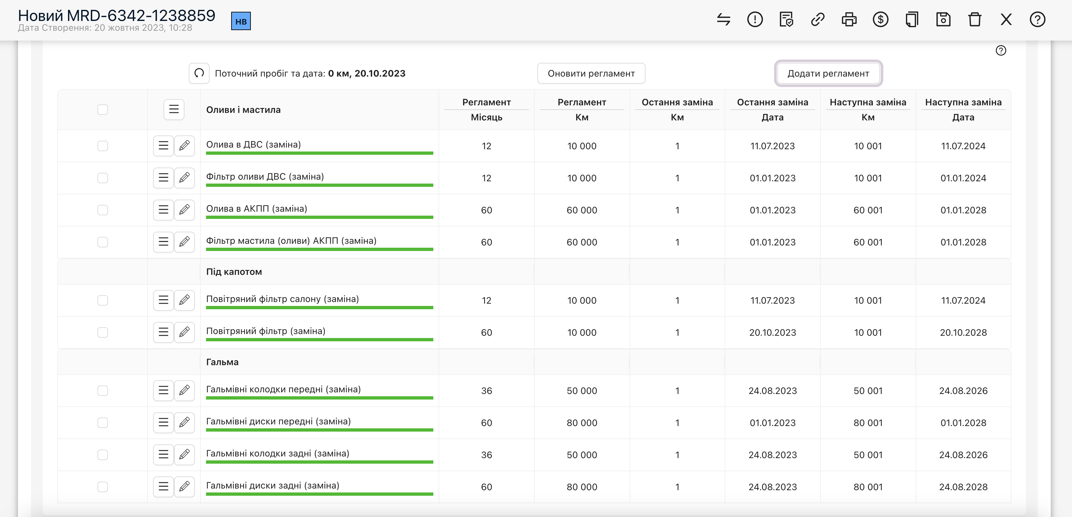The height and width of the screenshot is (517, 1072).
Task: Select checkbox for Гальмівні диски задні
Action: tap(102, 487)
